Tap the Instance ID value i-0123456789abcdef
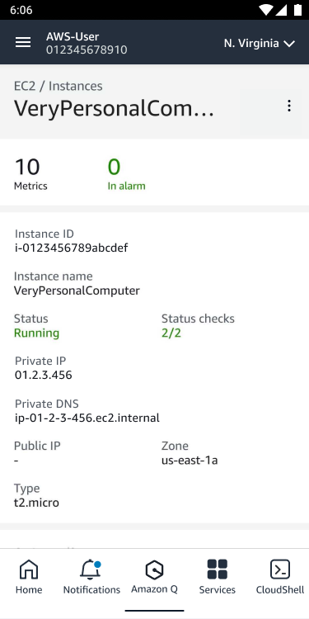309x619 pixels. pyautogui.click(x=72, y=248)
